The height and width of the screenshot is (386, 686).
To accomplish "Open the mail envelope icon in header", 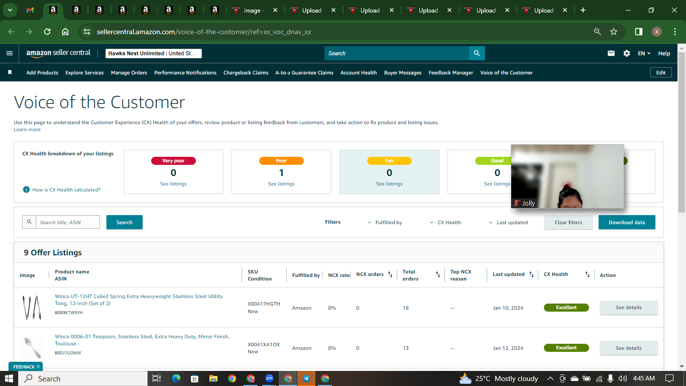I will [611, 53].
